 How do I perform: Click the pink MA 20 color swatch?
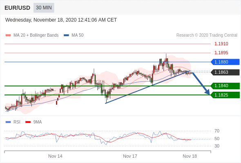(8, 35)
